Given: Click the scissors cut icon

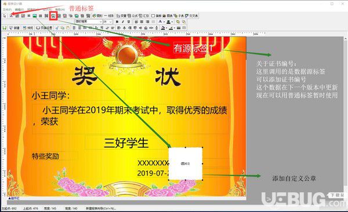Looking at the screenshot, I should [57, 28].
